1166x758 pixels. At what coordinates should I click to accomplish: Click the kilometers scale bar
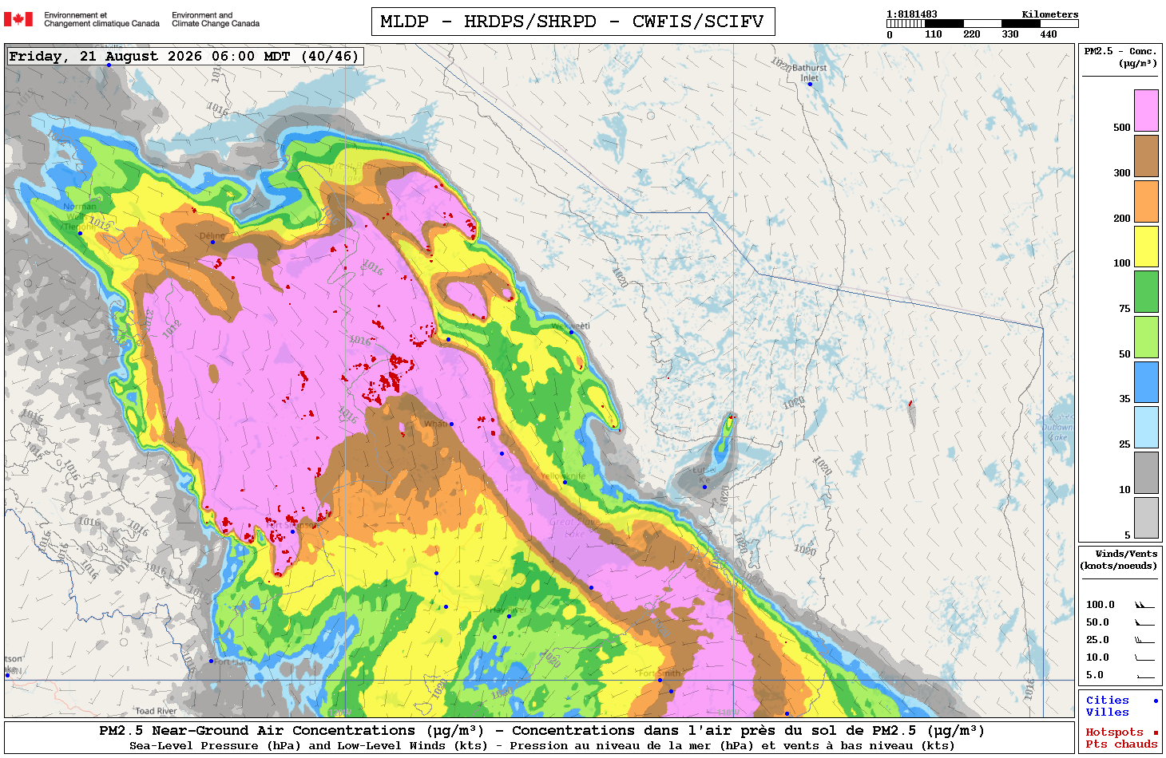pyautogui.click(x=982, y=24)
